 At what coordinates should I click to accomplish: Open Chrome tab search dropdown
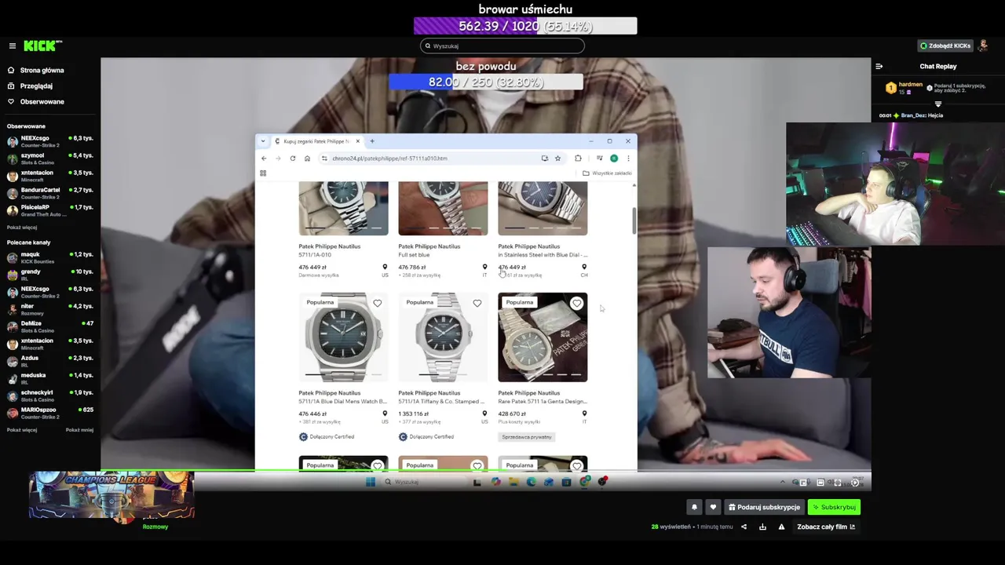pyautogui.click(x=263, y=141)
